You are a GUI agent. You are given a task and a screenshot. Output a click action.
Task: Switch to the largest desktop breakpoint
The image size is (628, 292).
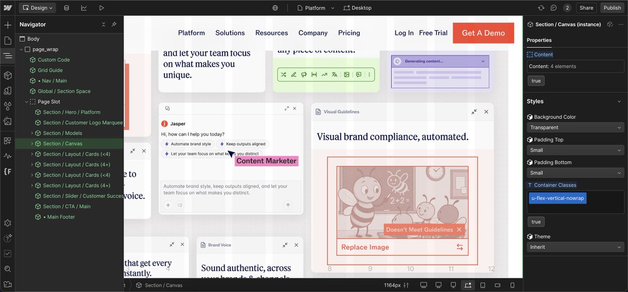423,285
